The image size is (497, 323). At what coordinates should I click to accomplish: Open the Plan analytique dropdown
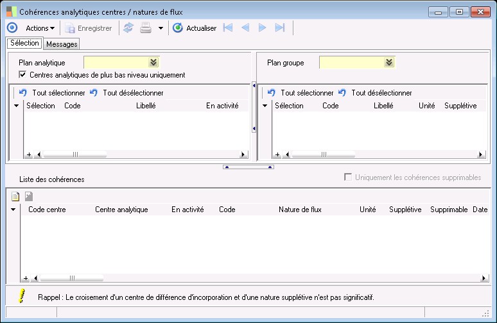pyautogui.click(x=153, y=62)
